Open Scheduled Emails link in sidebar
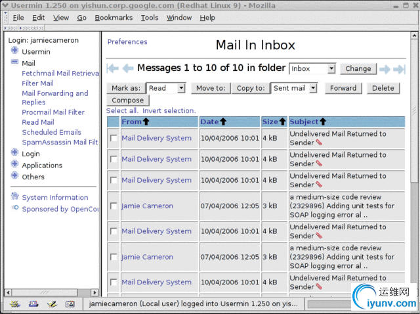The width and height of the screenshot is (420, 314). [51, 132]
